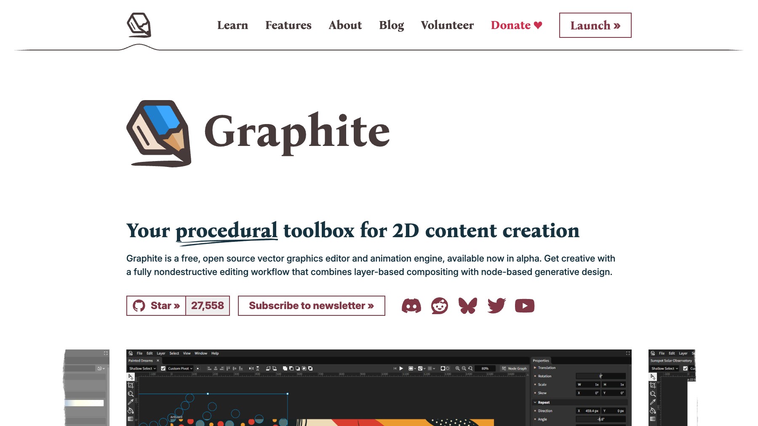The image size is (758, 426).
Task: Toggle the checkbox beside Custom Pivot
Action: point(163,368)
